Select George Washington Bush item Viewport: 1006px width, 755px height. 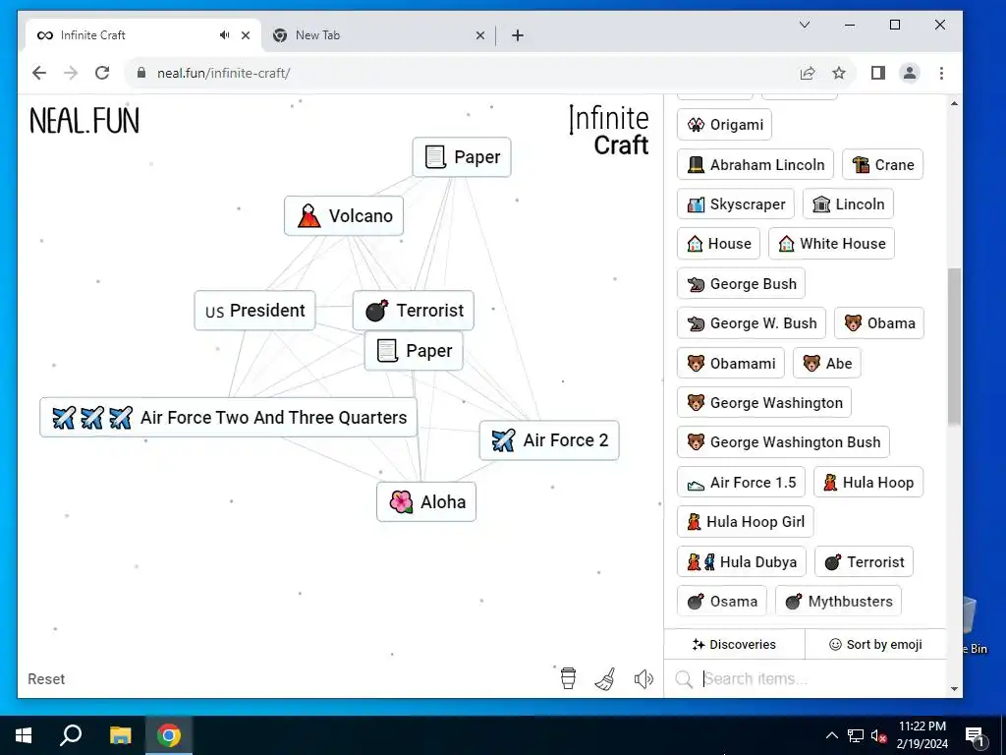(x=783, y=441)
